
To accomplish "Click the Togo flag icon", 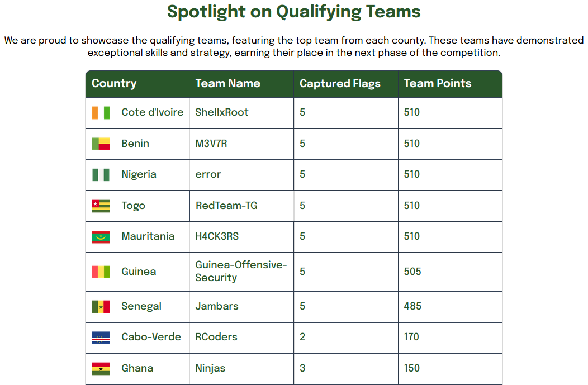I will [x=101, y=206].
